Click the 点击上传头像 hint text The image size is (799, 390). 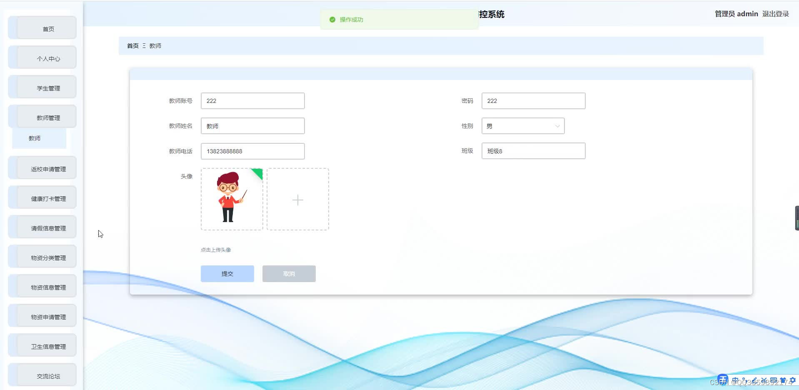(216, 250)
